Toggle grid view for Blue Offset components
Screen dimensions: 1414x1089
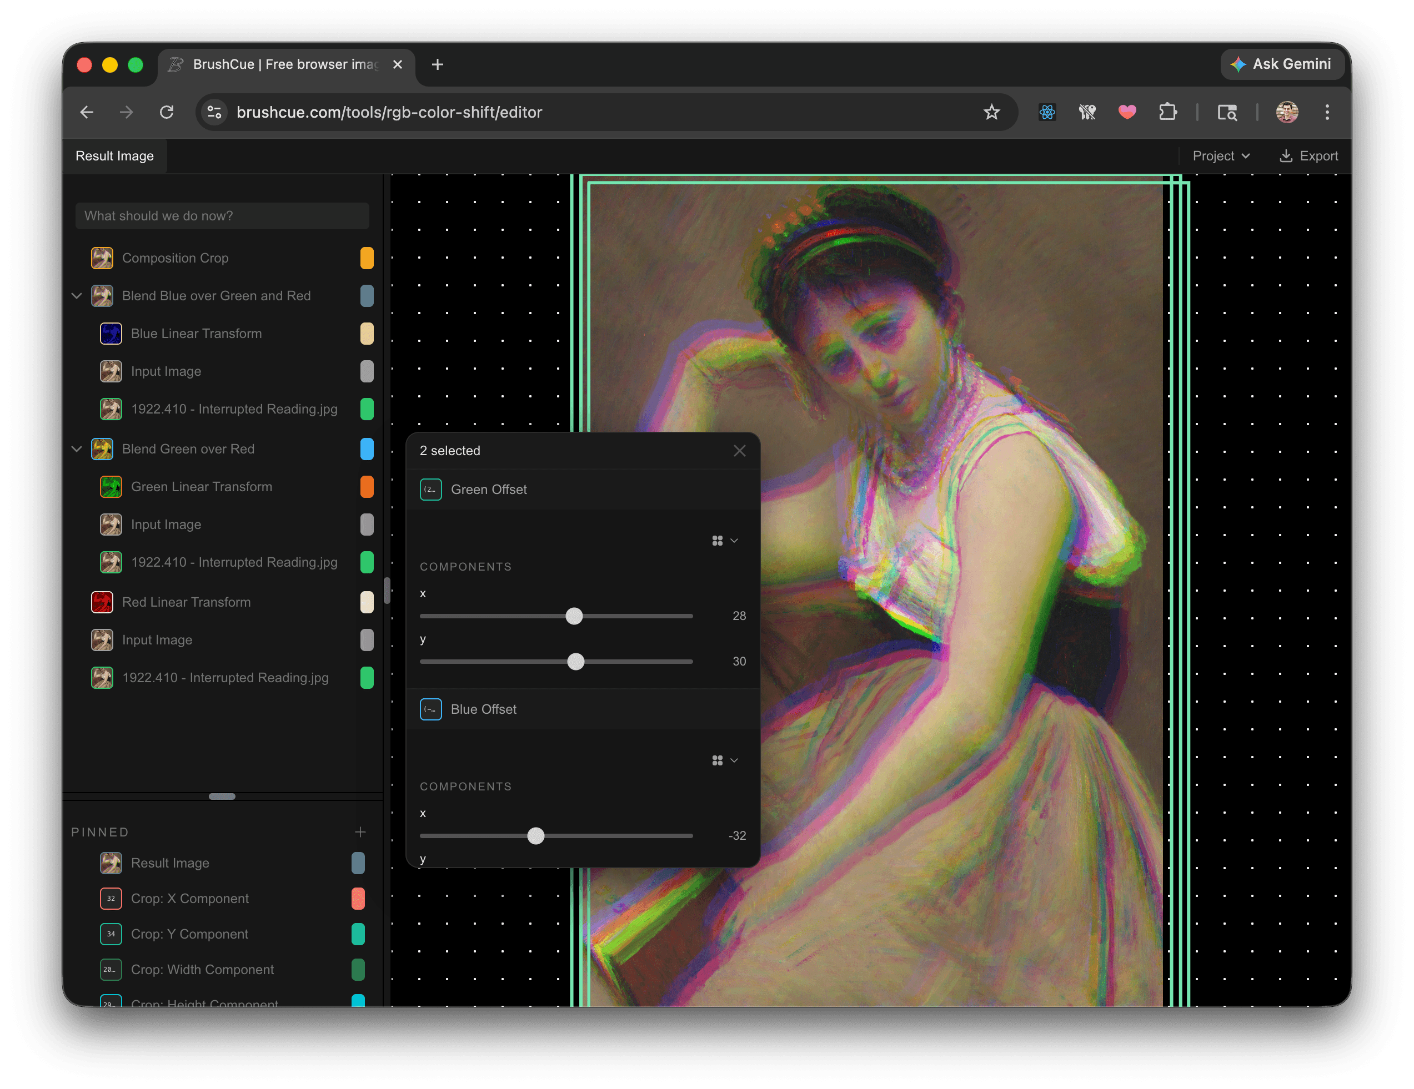point(716,760)
